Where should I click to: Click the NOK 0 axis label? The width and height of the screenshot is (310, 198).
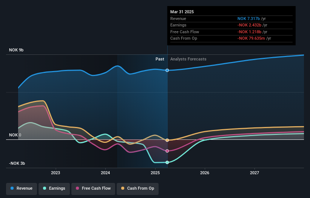(x=15, y=135)
